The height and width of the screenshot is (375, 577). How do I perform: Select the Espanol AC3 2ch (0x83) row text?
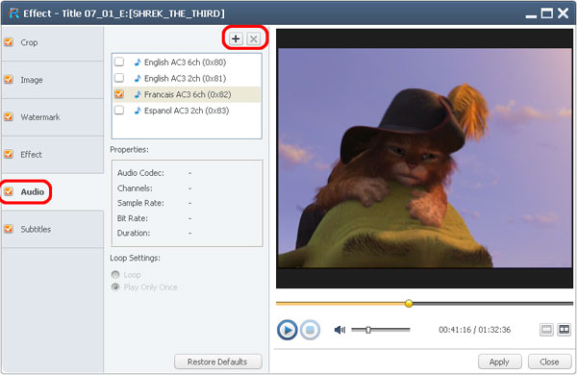coord(187,111)
